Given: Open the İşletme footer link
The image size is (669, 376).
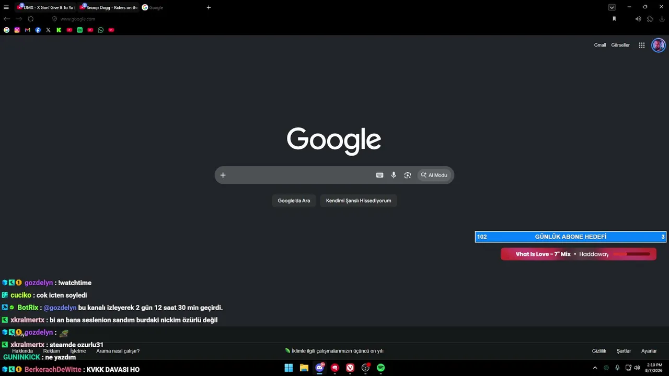Looking at the screenshot, I should 78,351.
